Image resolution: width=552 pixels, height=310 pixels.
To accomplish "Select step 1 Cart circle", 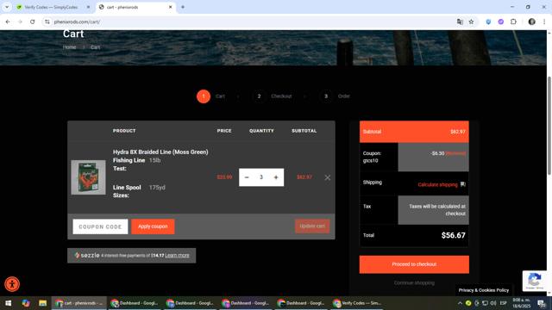I will click(204, 96).
